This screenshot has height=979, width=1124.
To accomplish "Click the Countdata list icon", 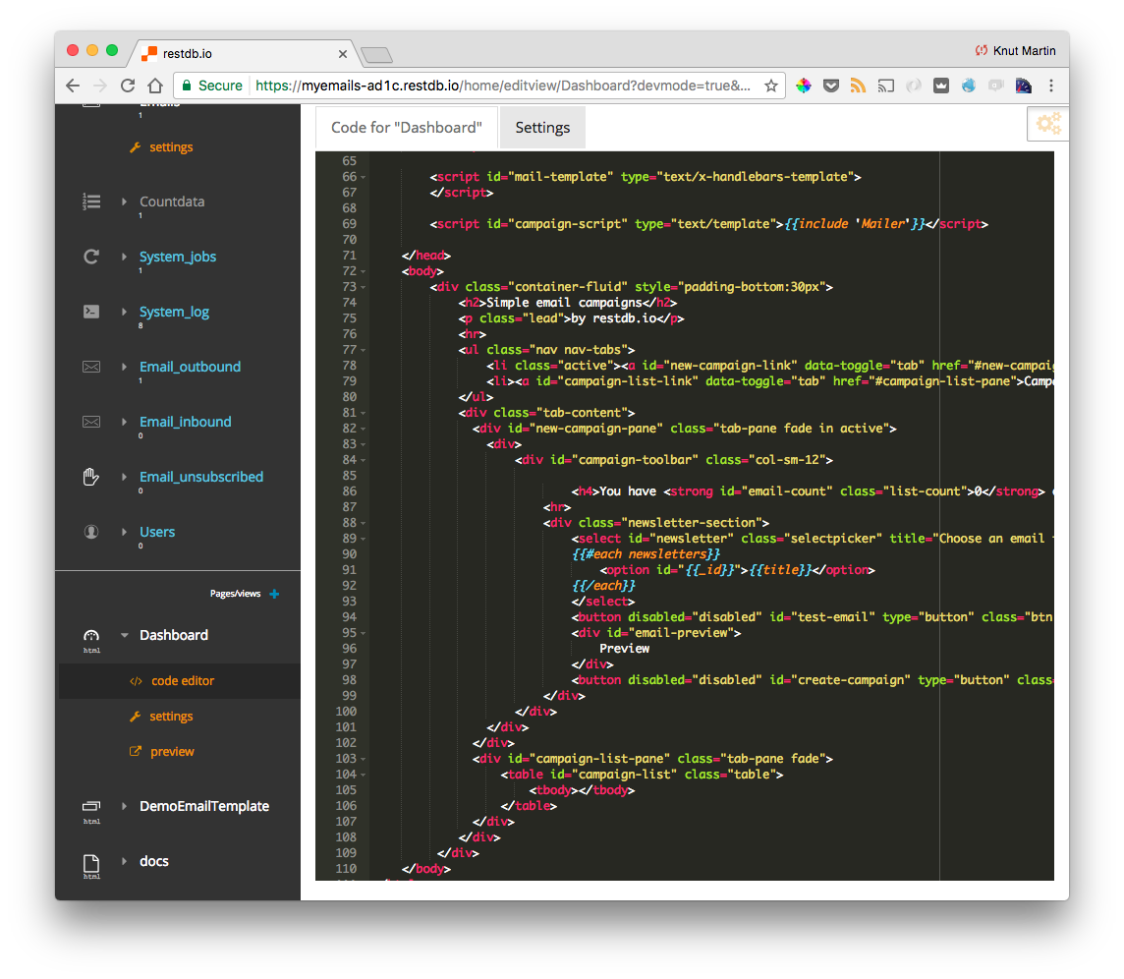I will 91,202.
